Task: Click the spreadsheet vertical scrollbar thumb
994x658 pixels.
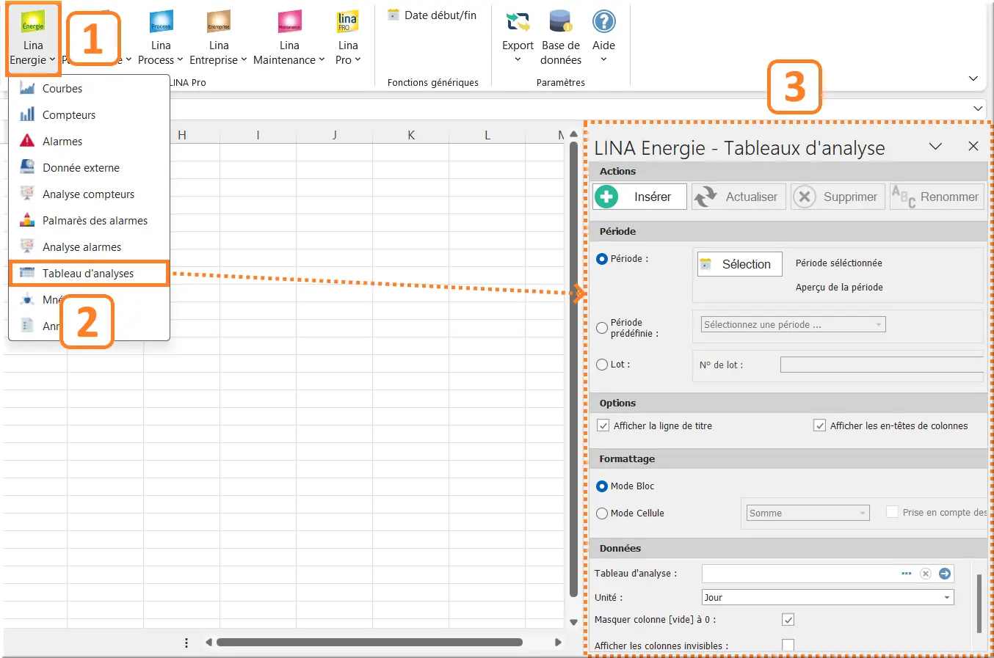Action: coord(573,369)
